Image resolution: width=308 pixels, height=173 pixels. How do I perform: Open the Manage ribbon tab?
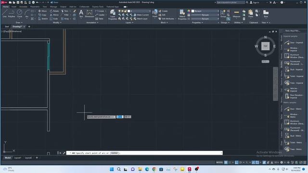pos(53,7)
